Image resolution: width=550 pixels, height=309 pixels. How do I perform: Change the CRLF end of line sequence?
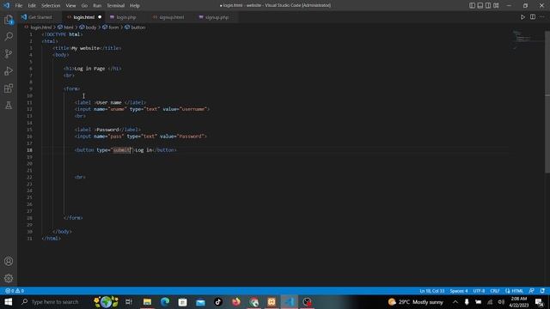[495, 291]
